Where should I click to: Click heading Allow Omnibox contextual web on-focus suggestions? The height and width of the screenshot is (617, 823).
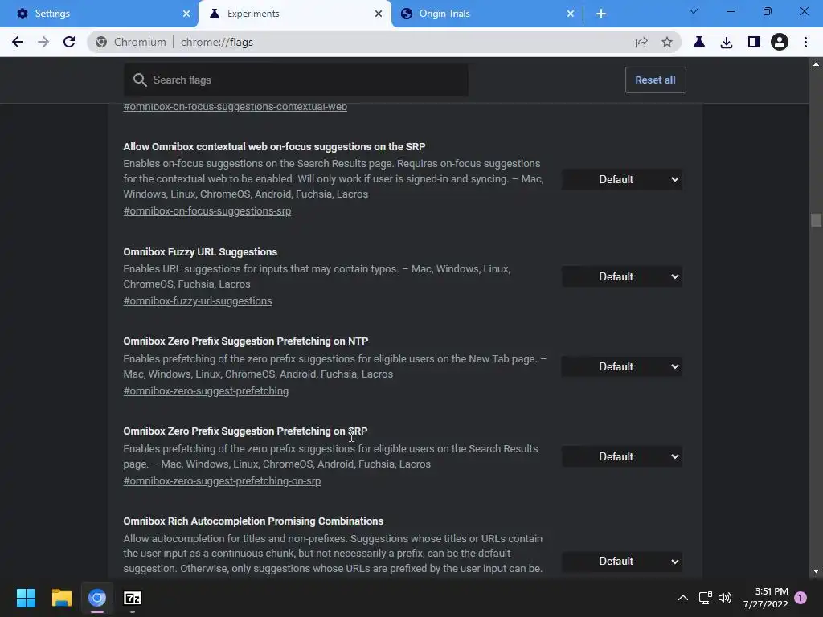(274, 146)
